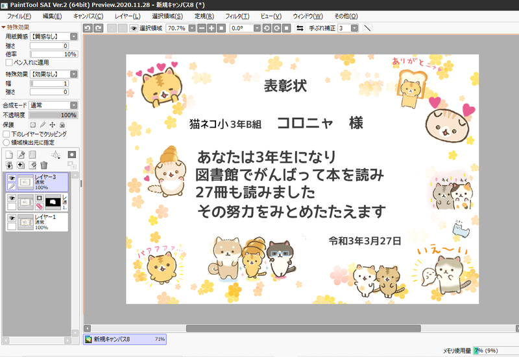Screen dimensions: 519x357
Task: Open the ファイル(F) menu
Action: tap(19, 16)
